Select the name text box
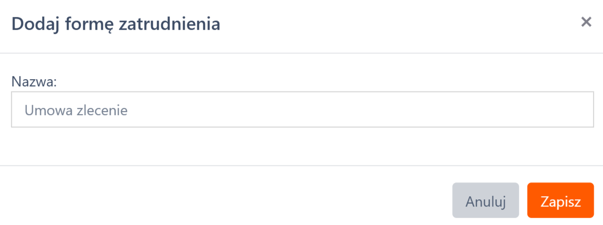Image resolution: width=603 pixels, height=225 pixels. 303,109
